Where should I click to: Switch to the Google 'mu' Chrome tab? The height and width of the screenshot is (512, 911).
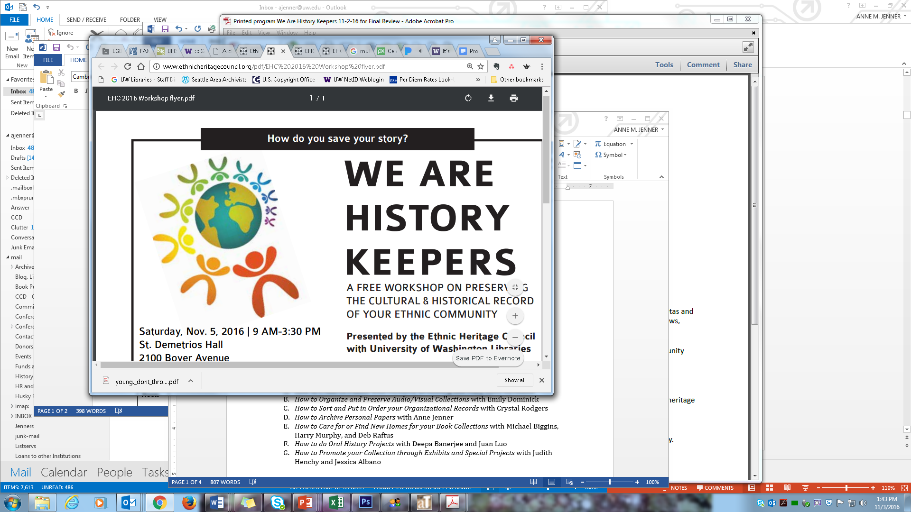pos(360,51)
